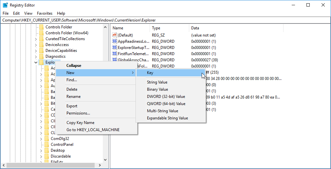Open the Favorites menu
The height and width of the screenshot is (169, 331).
45,13
